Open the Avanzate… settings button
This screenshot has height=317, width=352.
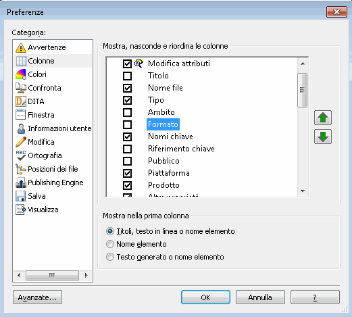coord(37,297)
